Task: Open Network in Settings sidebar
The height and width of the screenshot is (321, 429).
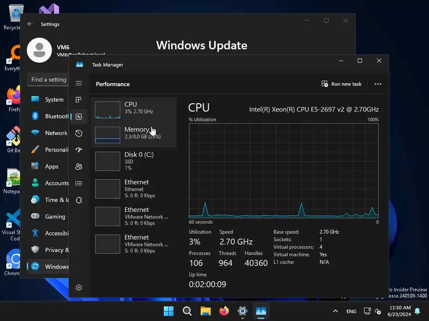Action: click(x=48, y=133)
